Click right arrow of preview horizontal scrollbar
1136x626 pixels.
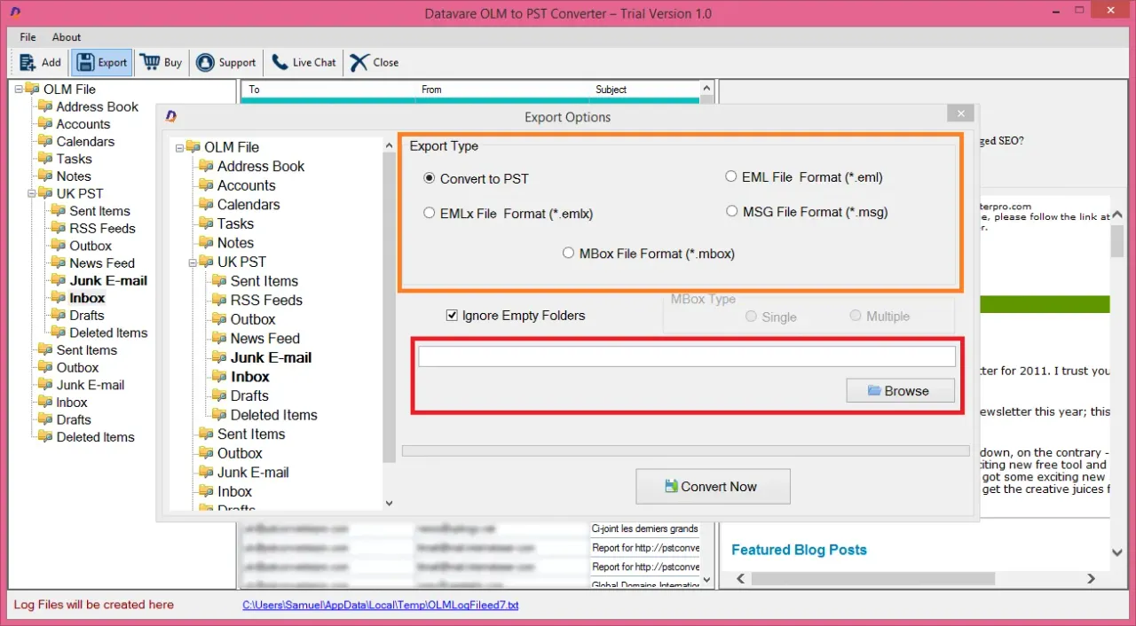point(1093,578)
